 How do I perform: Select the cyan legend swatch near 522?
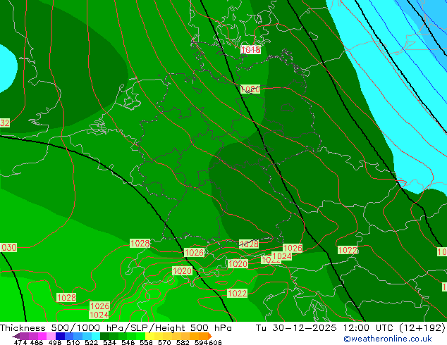[x=96, y=336]
